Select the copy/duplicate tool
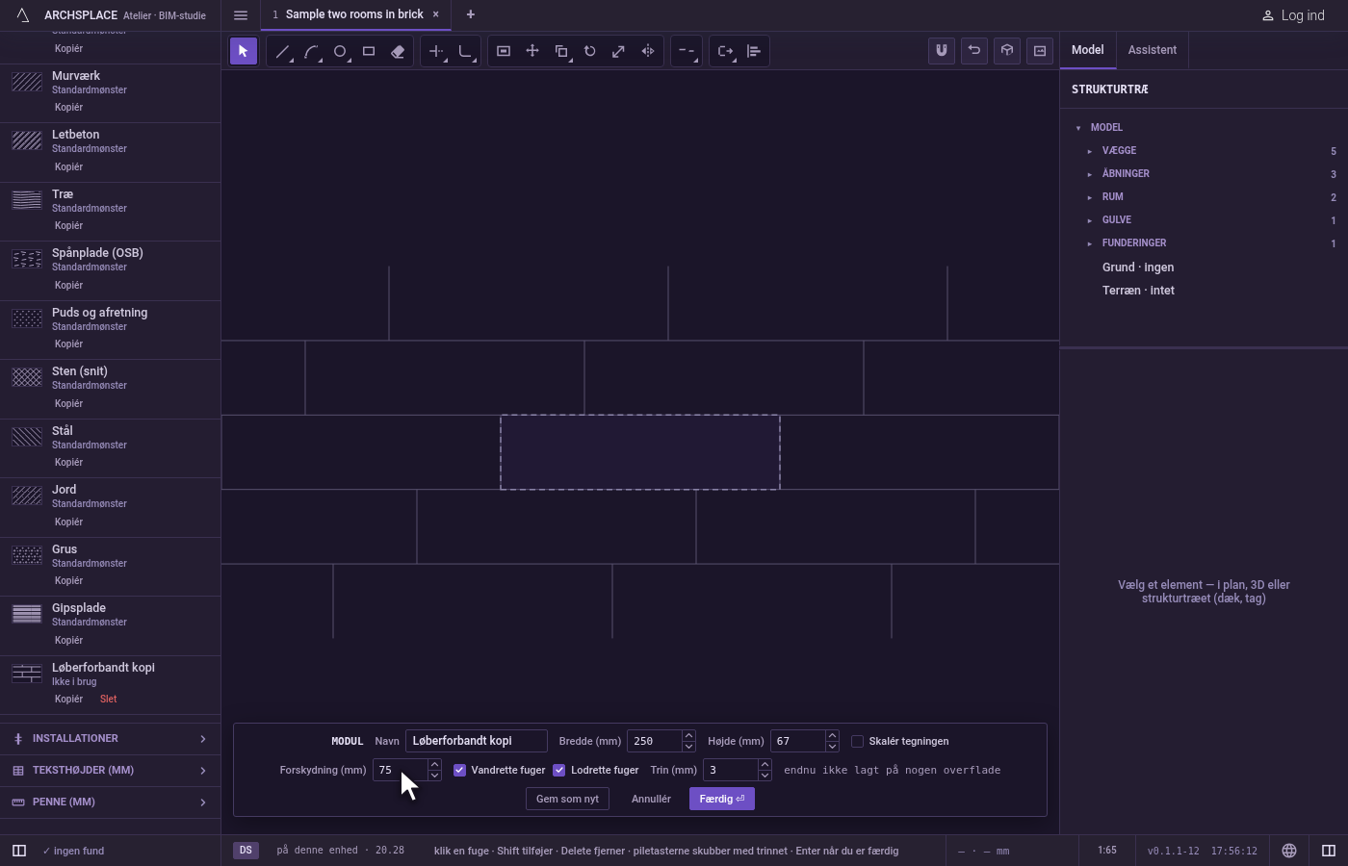Image resolution: width=1348 pixels, height=866 pixels. pyautogui.click(x=561, y=51)
